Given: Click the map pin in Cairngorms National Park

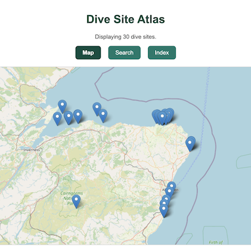Looking at the screenshot, I should click(77, 201).
